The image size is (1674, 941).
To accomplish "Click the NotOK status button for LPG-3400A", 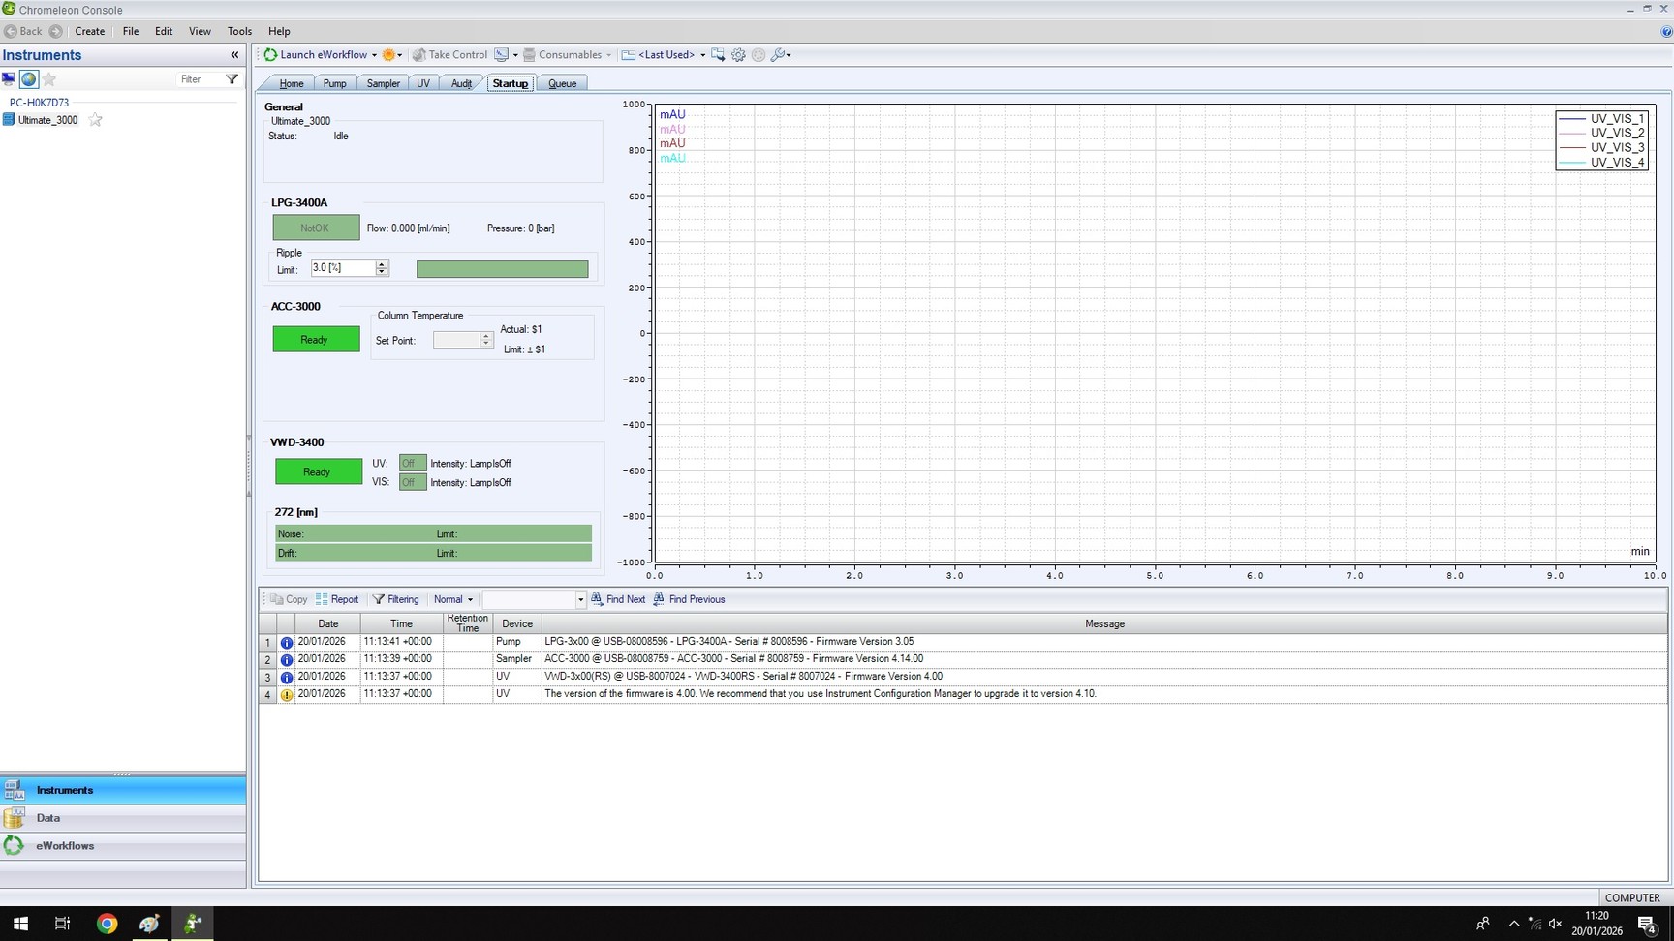I will click(316, 228).
